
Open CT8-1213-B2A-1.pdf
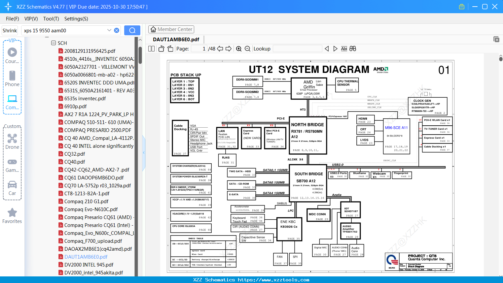[x=87, y=194]
